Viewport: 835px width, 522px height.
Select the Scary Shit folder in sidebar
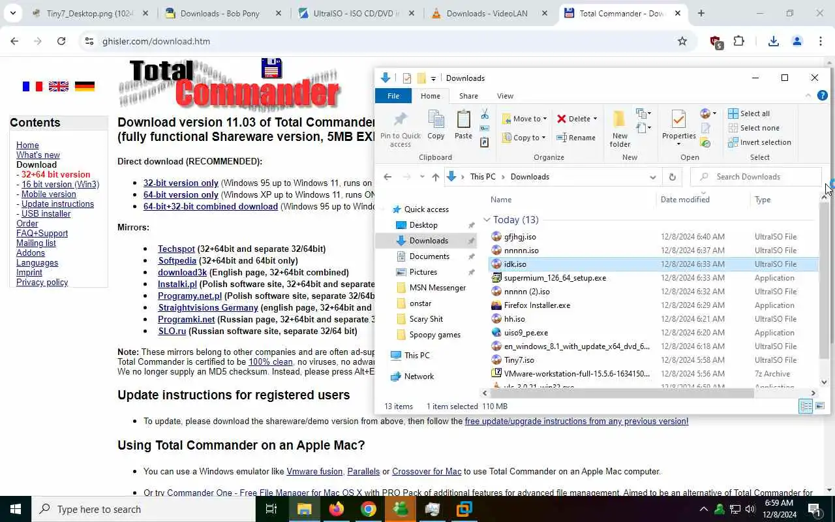(426, 319)
